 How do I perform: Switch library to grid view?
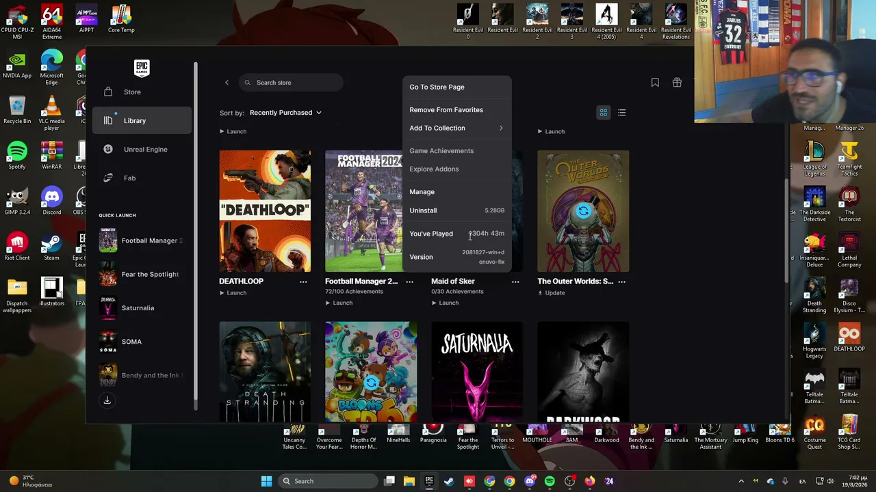pos(604,113)
